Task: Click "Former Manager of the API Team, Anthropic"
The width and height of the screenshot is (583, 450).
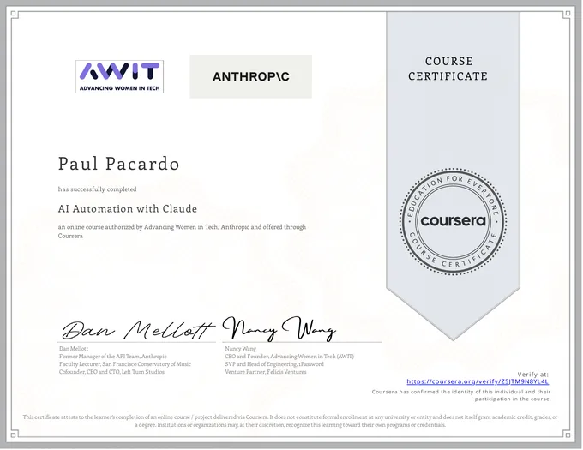Action: pyautogui.click(x=113, y=357)
